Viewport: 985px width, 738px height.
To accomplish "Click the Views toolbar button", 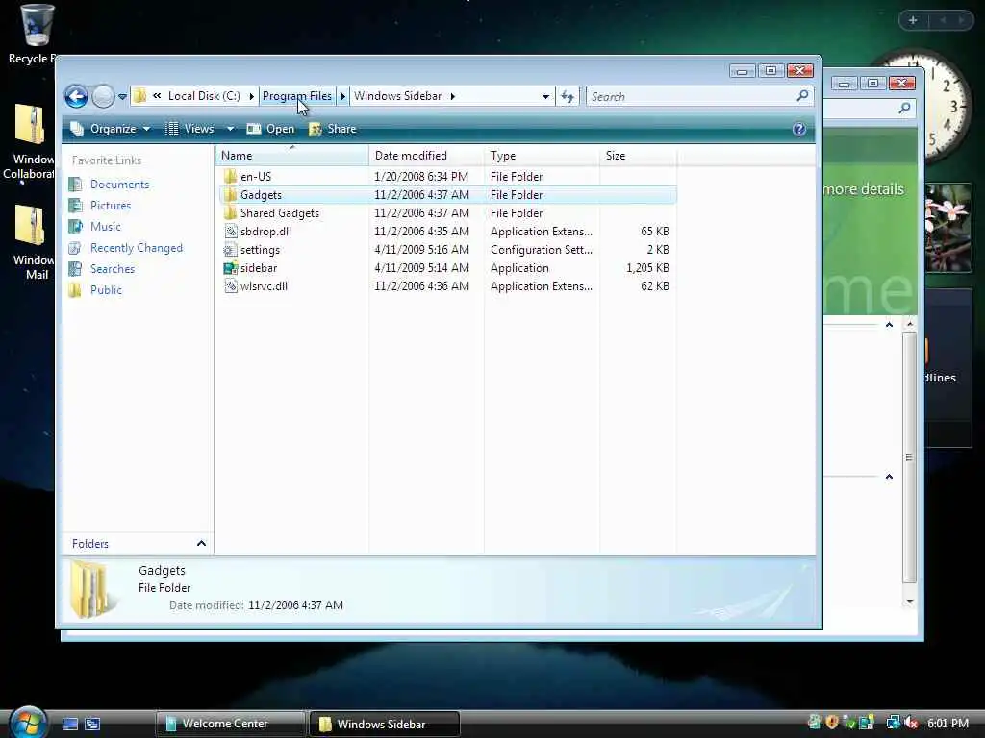I will coord(189,129).
